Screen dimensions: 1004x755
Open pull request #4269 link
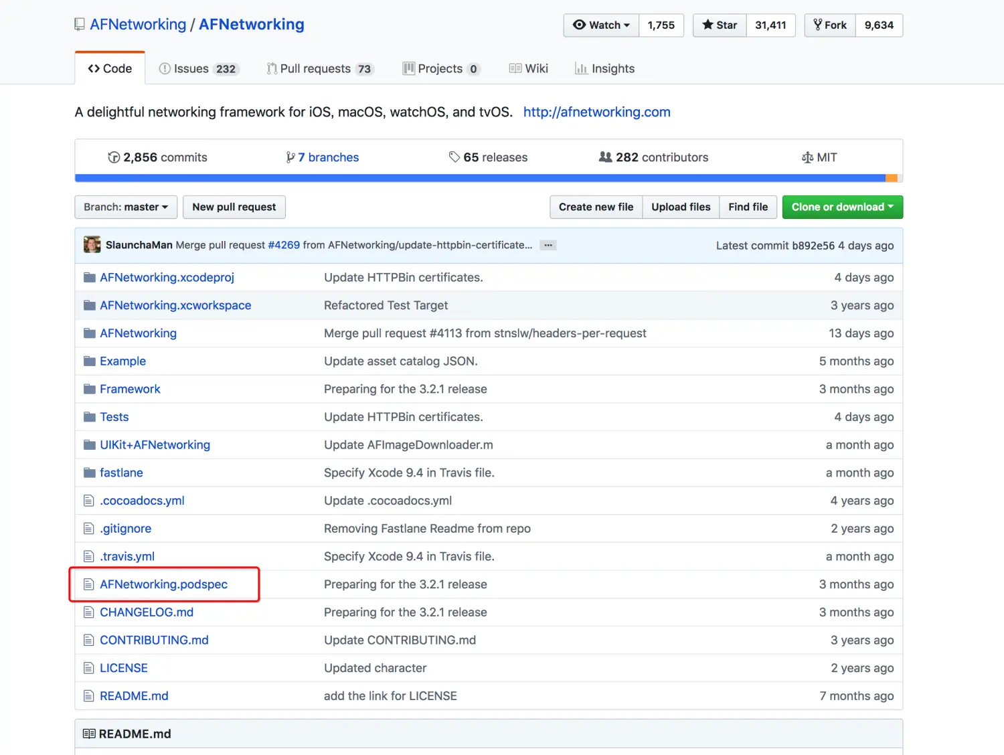(x=284, y=245)
